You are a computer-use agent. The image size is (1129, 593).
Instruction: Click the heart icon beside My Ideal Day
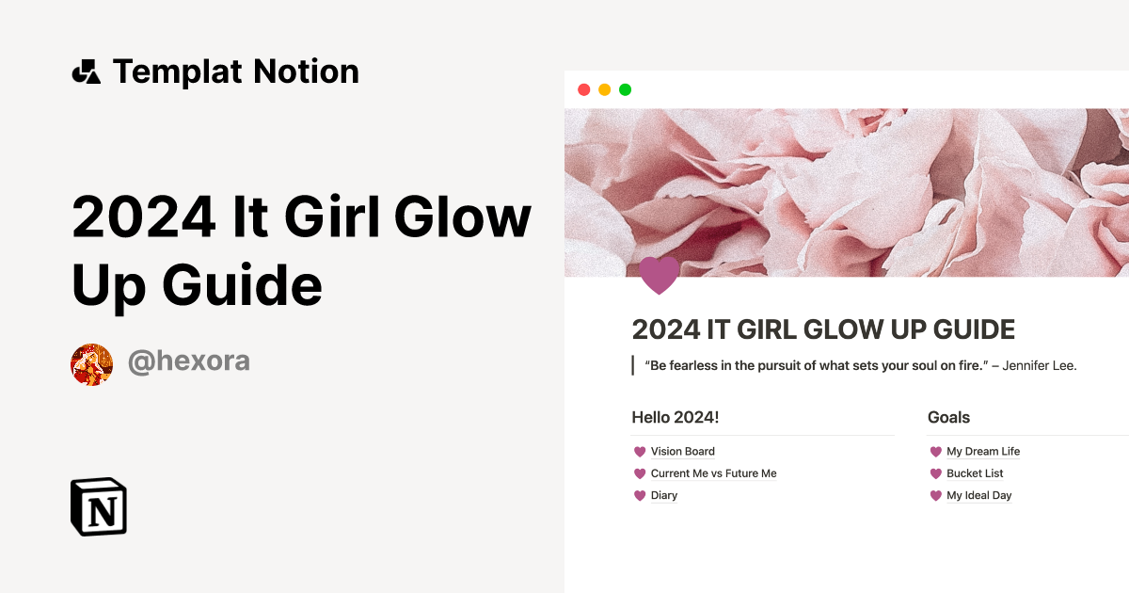tap(935, 495)
